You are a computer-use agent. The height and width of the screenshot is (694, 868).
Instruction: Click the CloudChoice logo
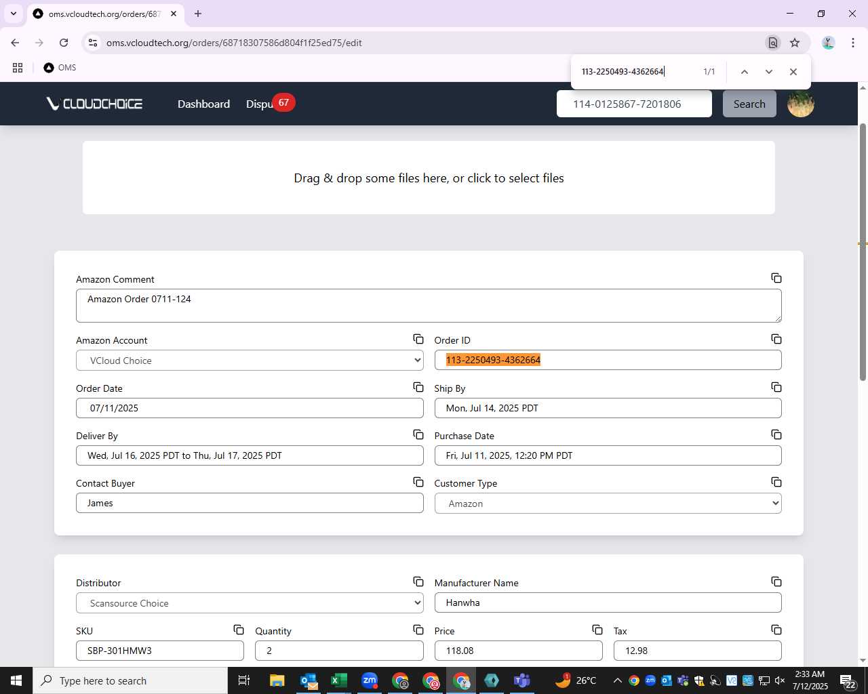(94, 104)
